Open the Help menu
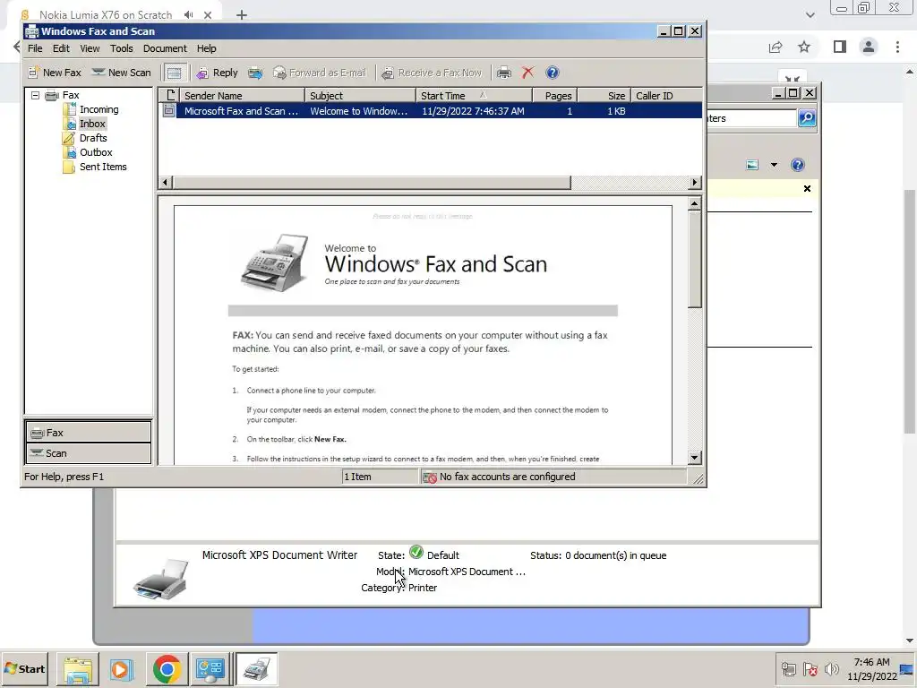Image resolution: width=917 pixels, height=688 pixels. [x=207, y=48]
